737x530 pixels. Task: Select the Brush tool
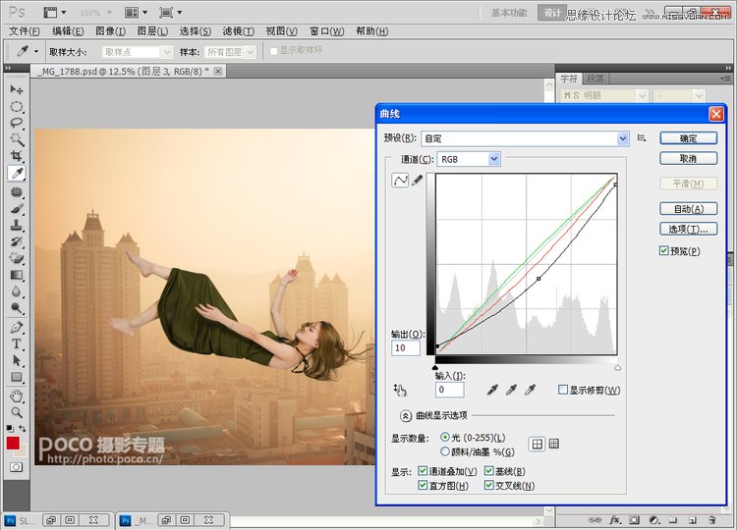pos(17,208)
